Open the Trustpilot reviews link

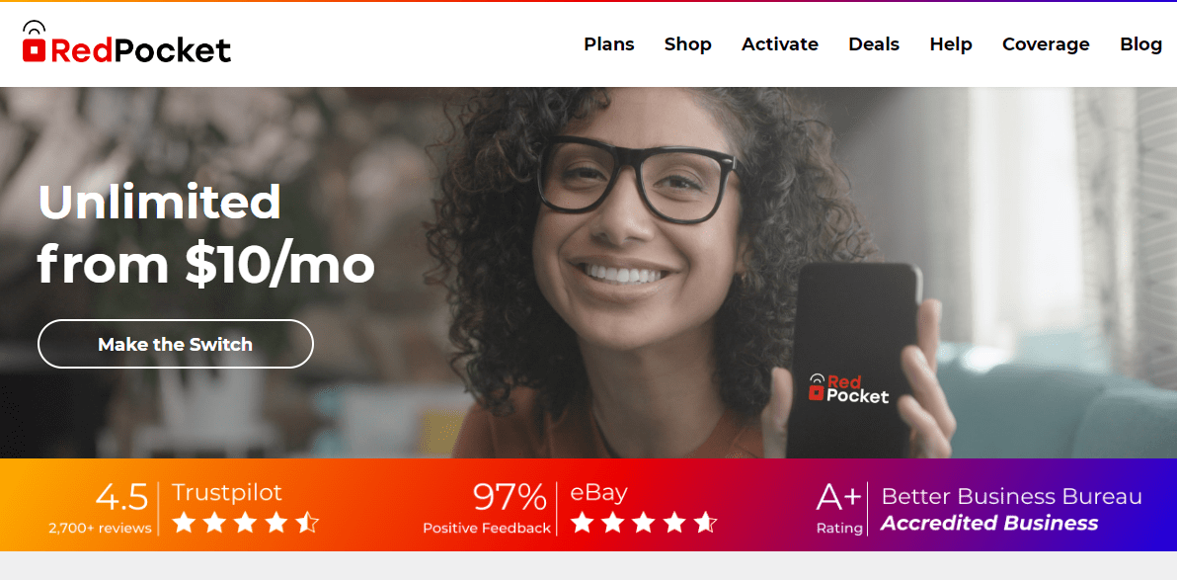pos(227,493)
